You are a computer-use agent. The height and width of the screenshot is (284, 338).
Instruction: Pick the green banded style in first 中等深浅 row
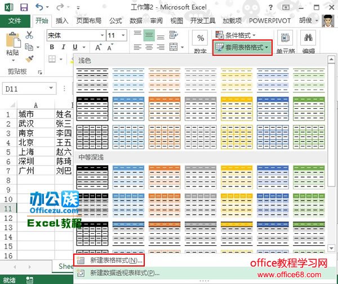(x=309, y=177)
